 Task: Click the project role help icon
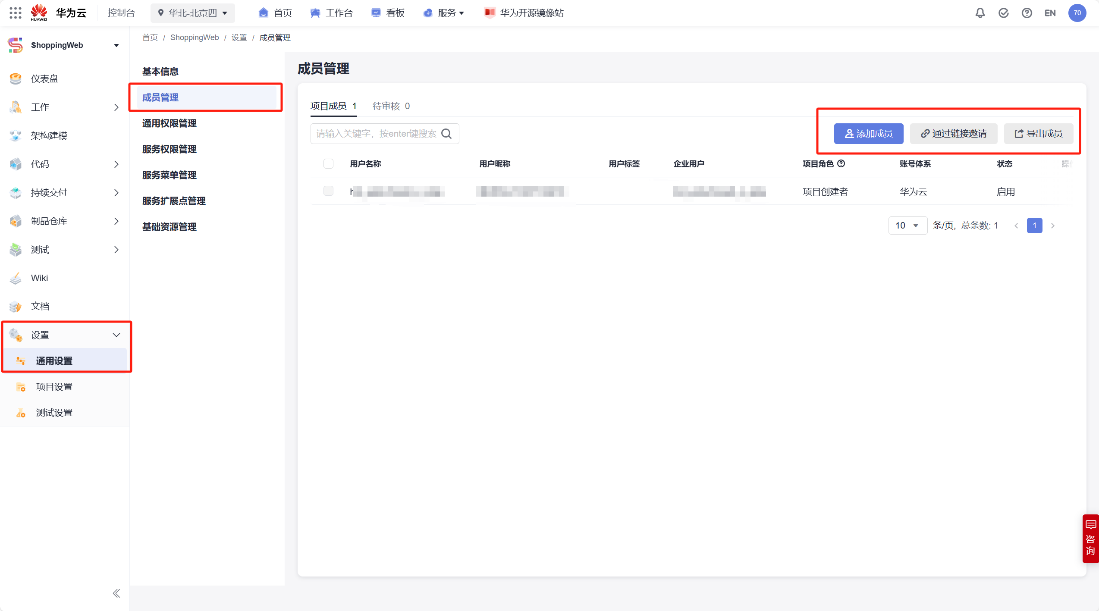(x=841, y=163)
